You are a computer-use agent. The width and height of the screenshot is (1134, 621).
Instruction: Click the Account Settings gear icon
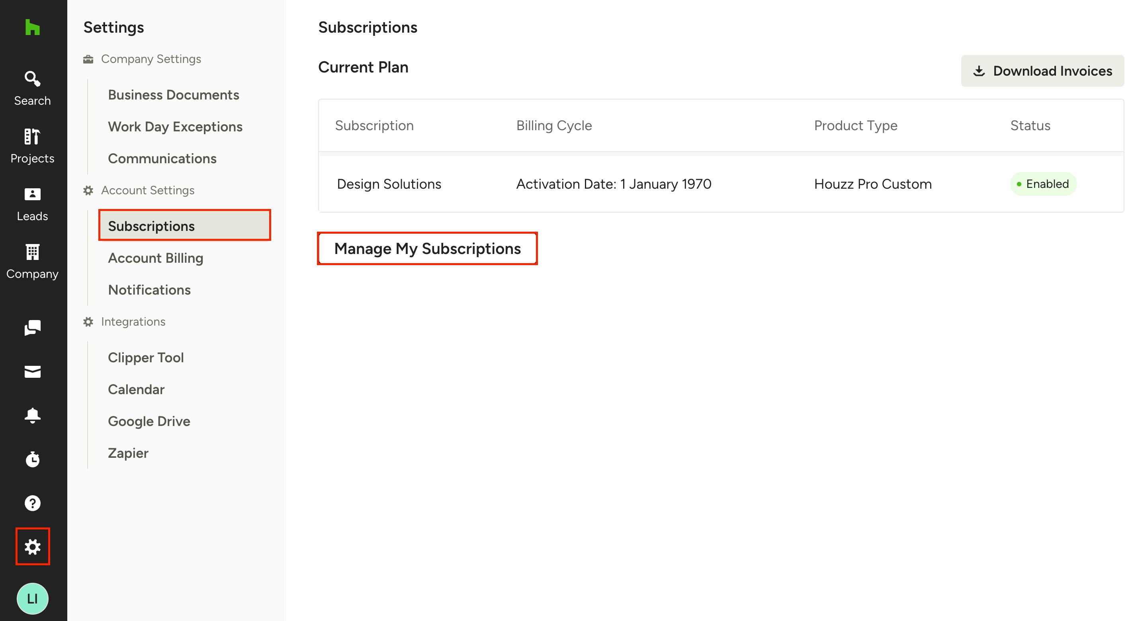click(x=88, y=190)
